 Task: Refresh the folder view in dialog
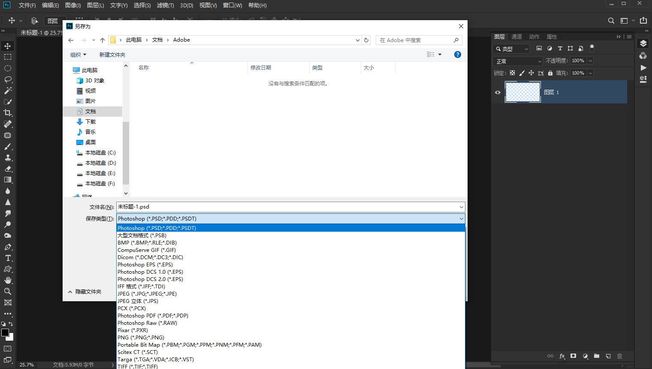click(x=366, y=40)
